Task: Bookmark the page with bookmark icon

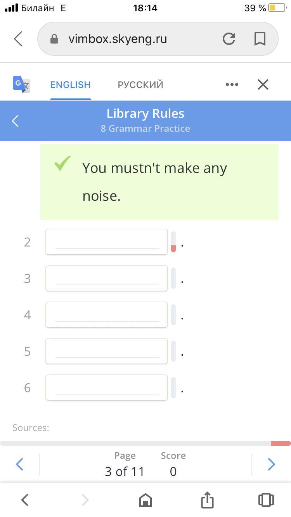Action: tap(260, 39)
